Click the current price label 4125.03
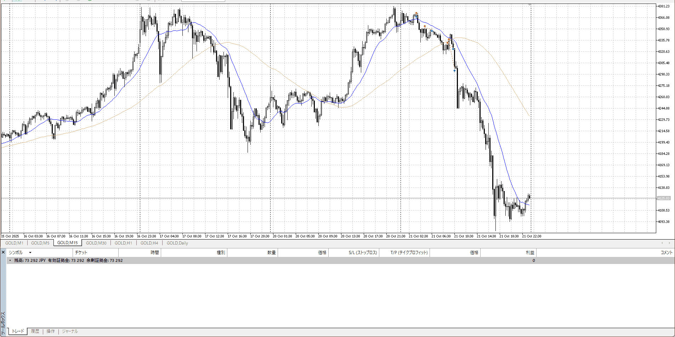The image size is (675, 337). 664,198
